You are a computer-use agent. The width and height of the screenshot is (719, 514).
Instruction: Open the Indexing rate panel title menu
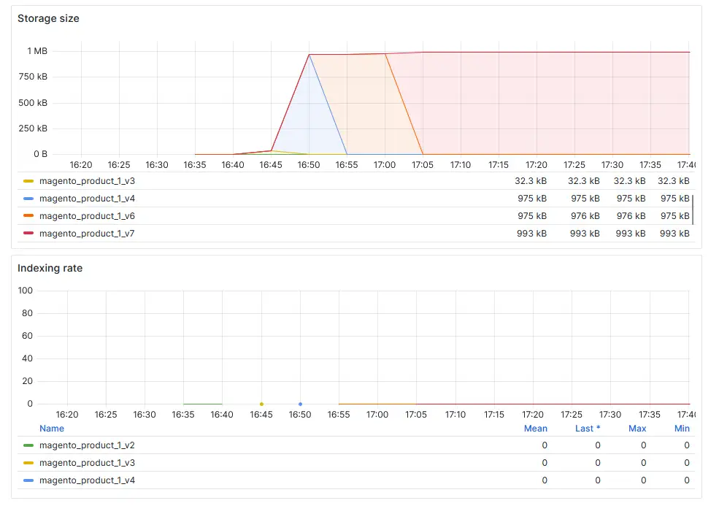50,268
